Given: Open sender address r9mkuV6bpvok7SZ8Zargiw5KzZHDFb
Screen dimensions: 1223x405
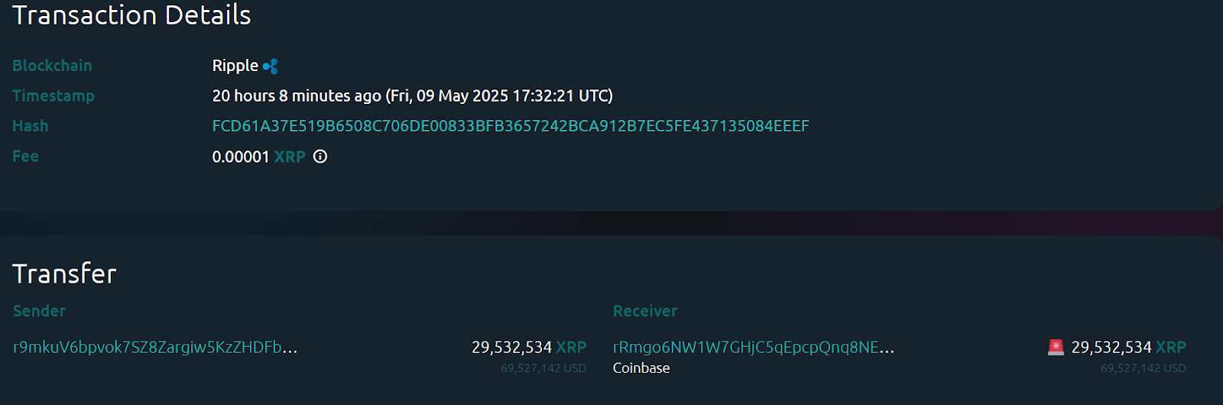Looking at the screenshot, I should [x=155, y=348].
